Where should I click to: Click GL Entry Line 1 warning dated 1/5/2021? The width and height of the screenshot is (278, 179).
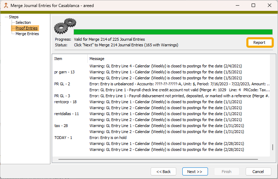(166, 72)
